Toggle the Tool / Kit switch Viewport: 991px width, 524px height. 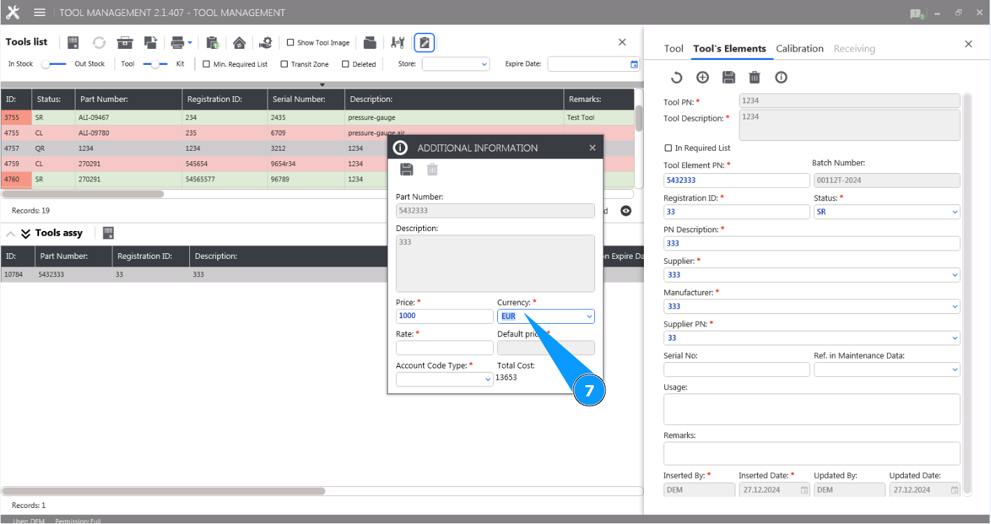coord(155,64)
